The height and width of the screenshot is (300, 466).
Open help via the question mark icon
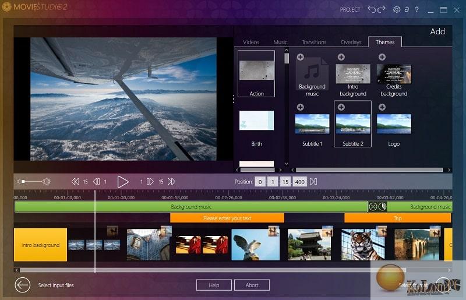coord(417,9)
